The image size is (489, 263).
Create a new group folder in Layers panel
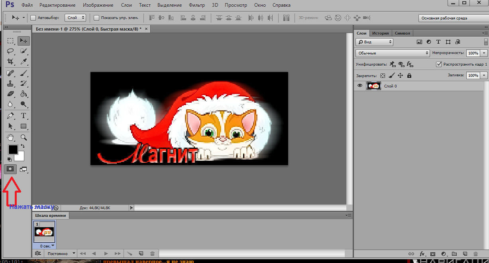coord(454,254)
